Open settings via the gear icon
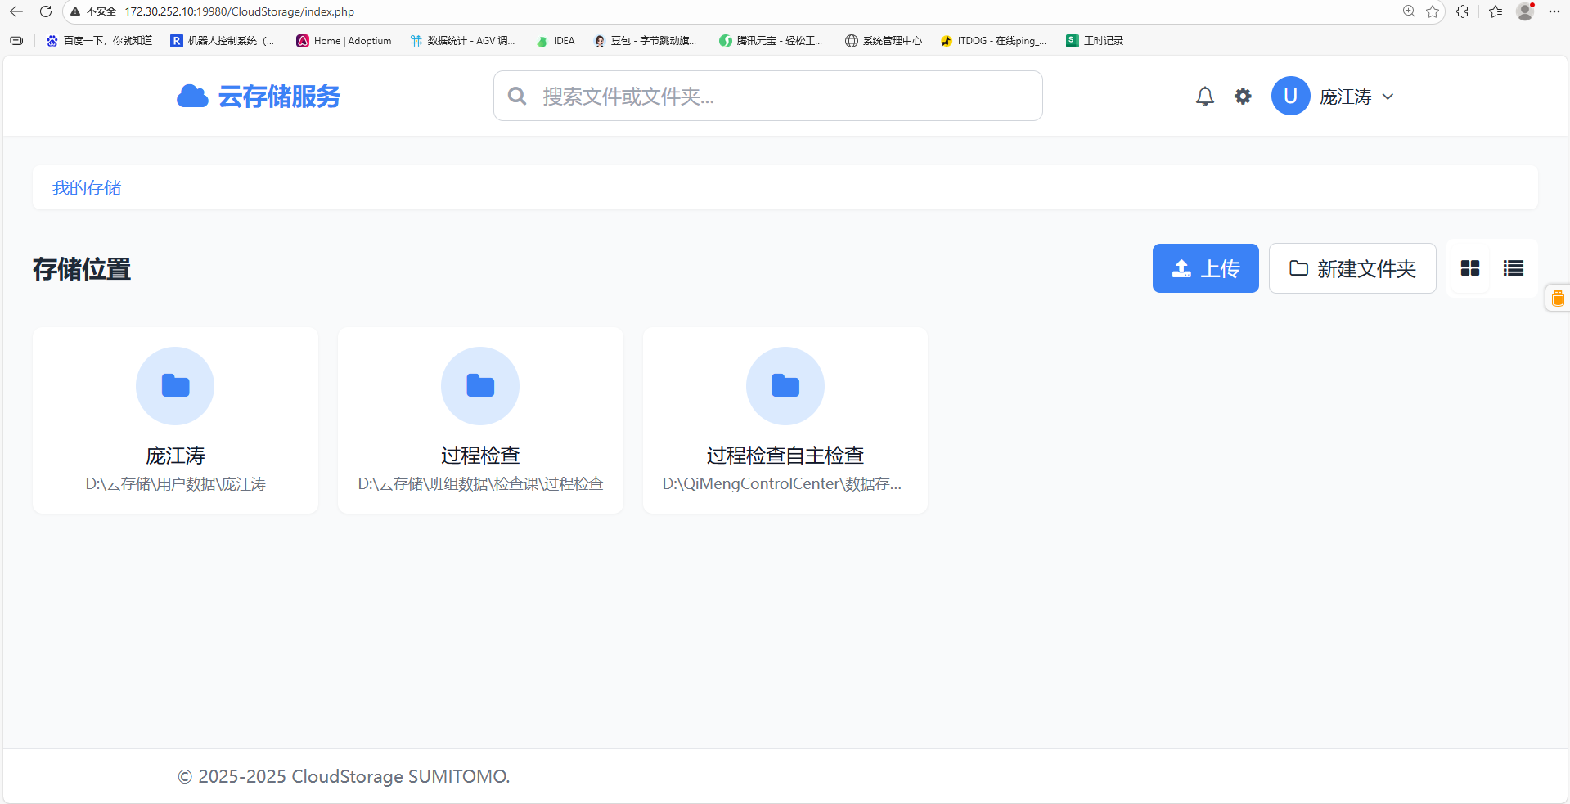Image resolution: width=1570 pixels, height=804 pixels. pos(1243,97)
